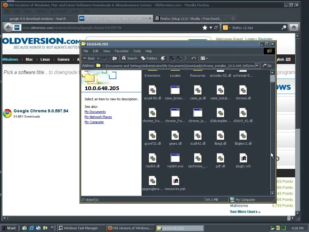The height and width of the screenshot is (232, 309).
Task: Click the Firefox reload icon
Action: click(216, 27)
